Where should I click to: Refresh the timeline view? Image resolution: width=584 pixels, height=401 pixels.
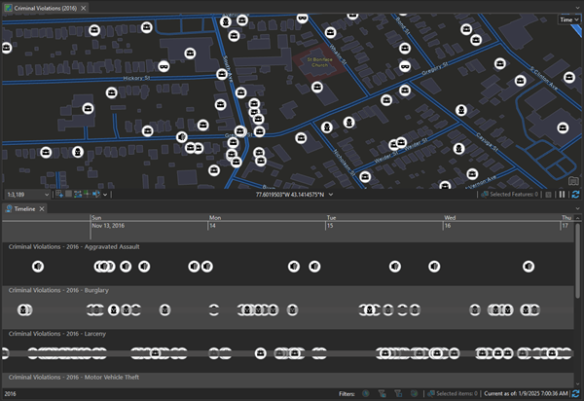tap(575, 393)
